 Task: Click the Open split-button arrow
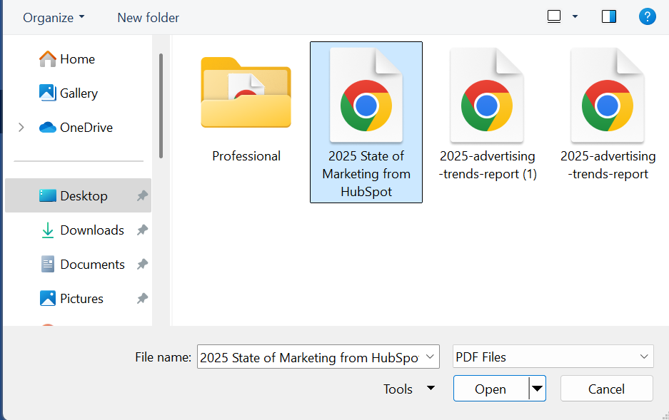point(537,389)
